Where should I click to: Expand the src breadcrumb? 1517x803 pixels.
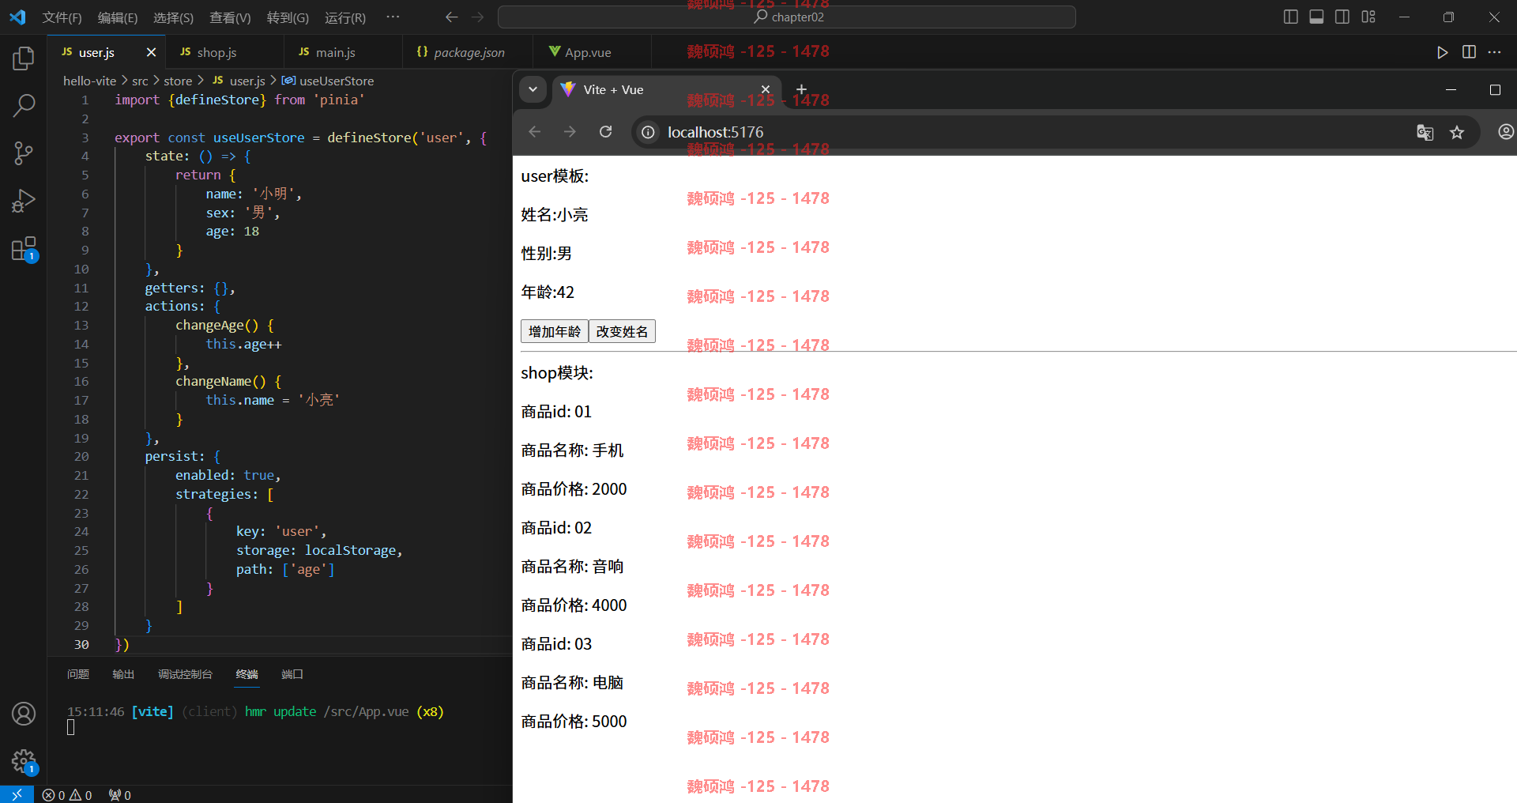140,81
